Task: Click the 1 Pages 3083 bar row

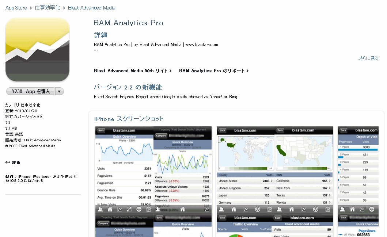Action: click(x=358, y=148)
